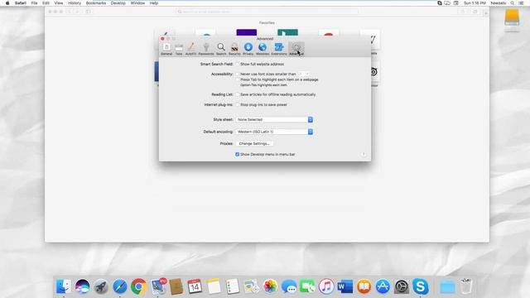
Task: Click the Proxies Change Settings button
Action: tap(254, 143)
